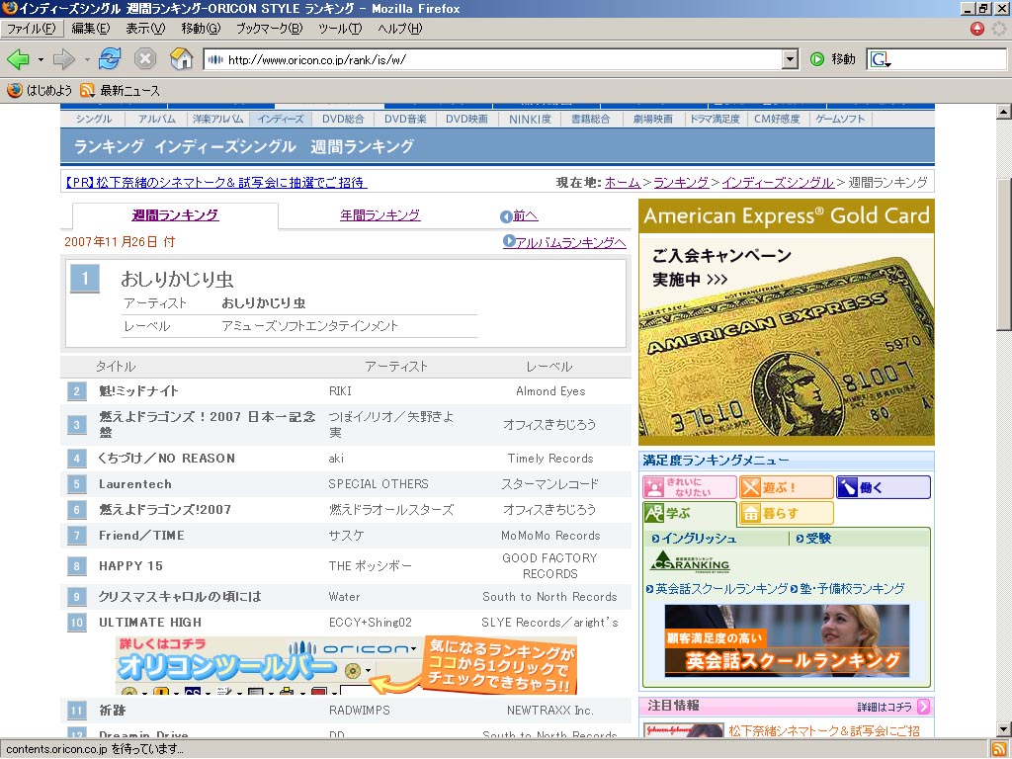Open the ヘルプ menu
Image resolution: width=1012 pixels, height=759 pixels.
[x=400, y=29]
